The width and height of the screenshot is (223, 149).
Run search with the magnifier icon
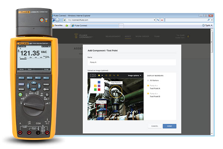coord(209,20)
